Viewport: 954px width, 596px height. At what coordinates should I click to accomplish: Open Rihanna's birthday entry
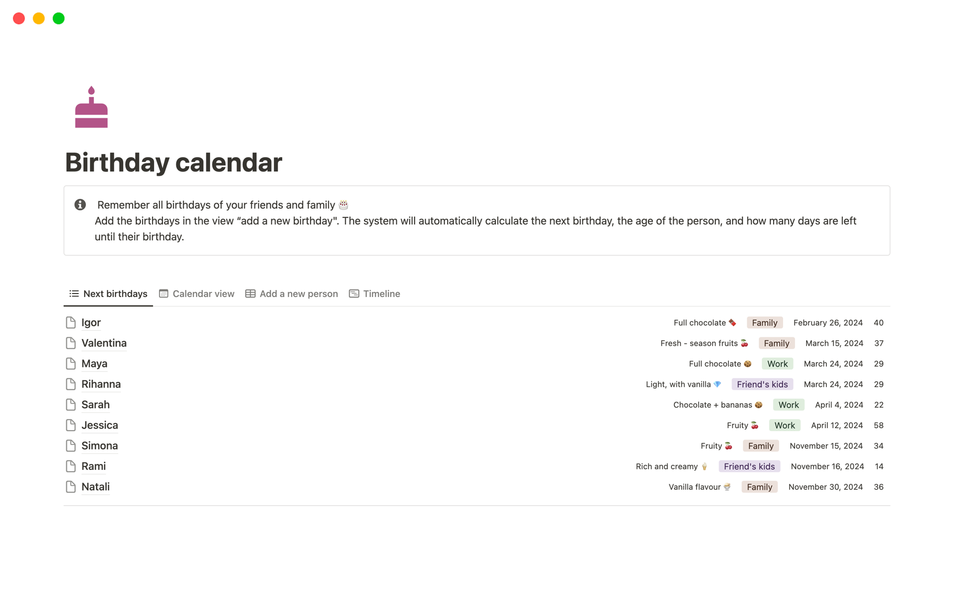pos(101,383)
